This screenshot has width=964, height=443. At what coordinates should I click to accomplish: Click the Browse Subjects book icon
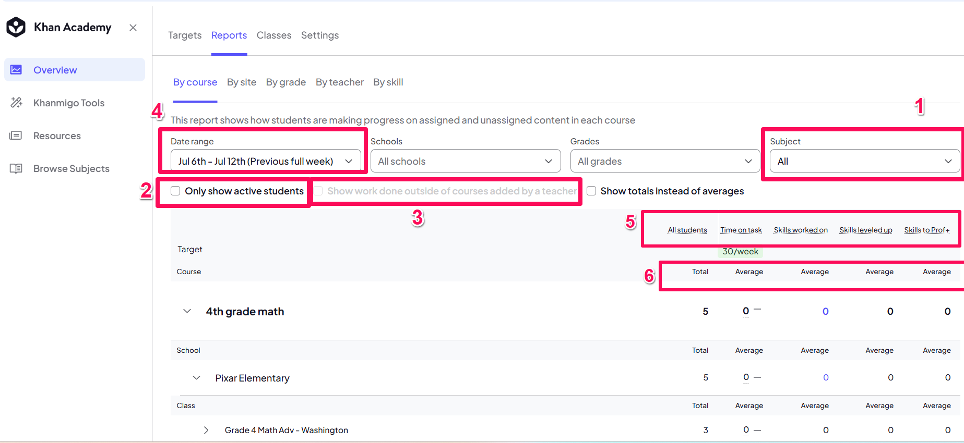pos(16,168)
